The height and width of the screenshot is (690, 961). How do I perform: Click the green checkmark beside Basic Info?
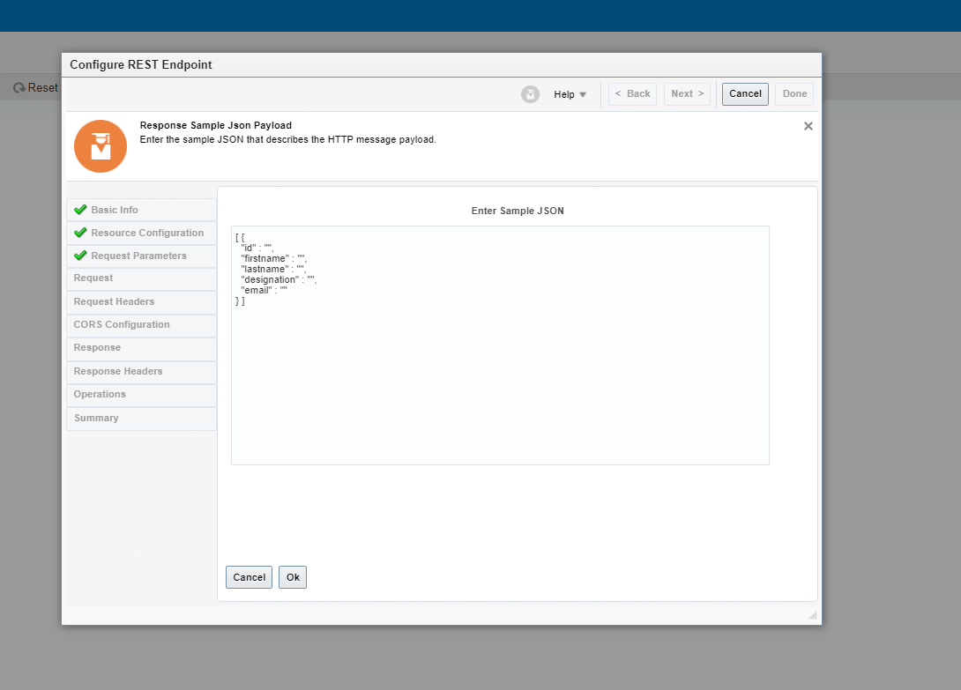[78, 210]
